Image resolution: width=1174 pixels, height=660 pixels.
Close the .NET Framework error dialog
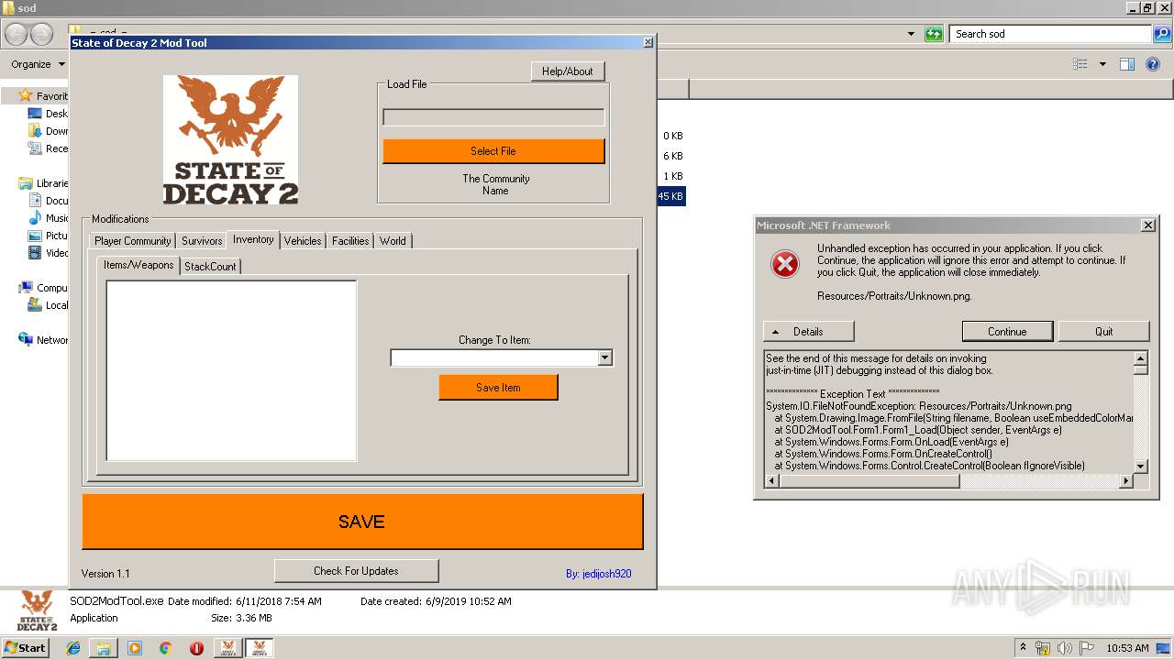pos(1147,225)
